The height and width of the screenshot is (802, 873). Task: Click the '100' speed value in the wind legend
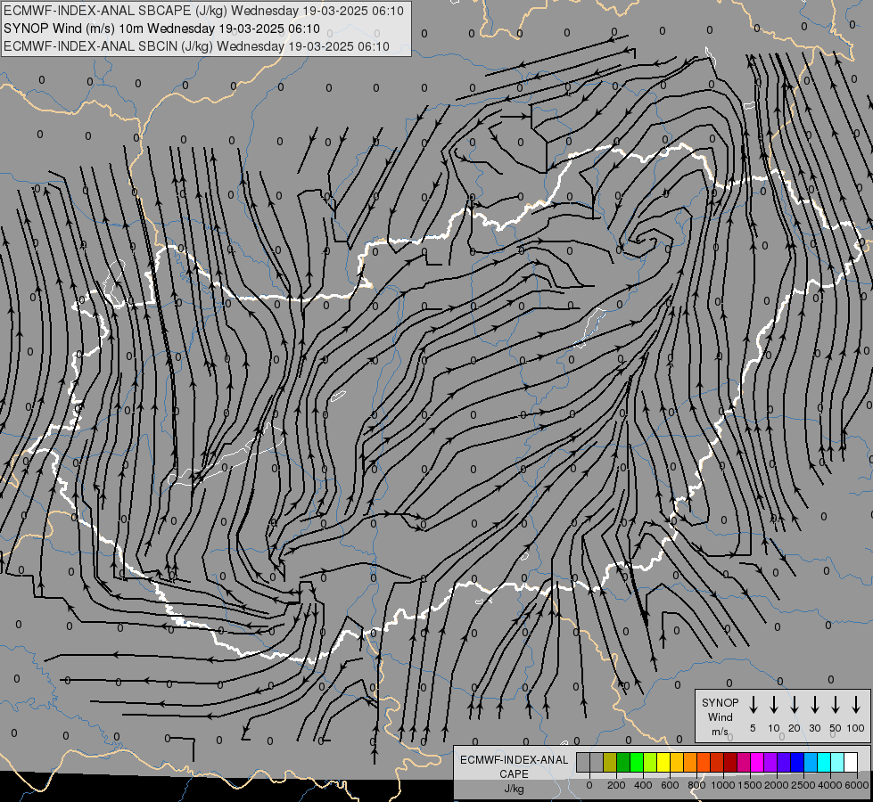point(856,728)
